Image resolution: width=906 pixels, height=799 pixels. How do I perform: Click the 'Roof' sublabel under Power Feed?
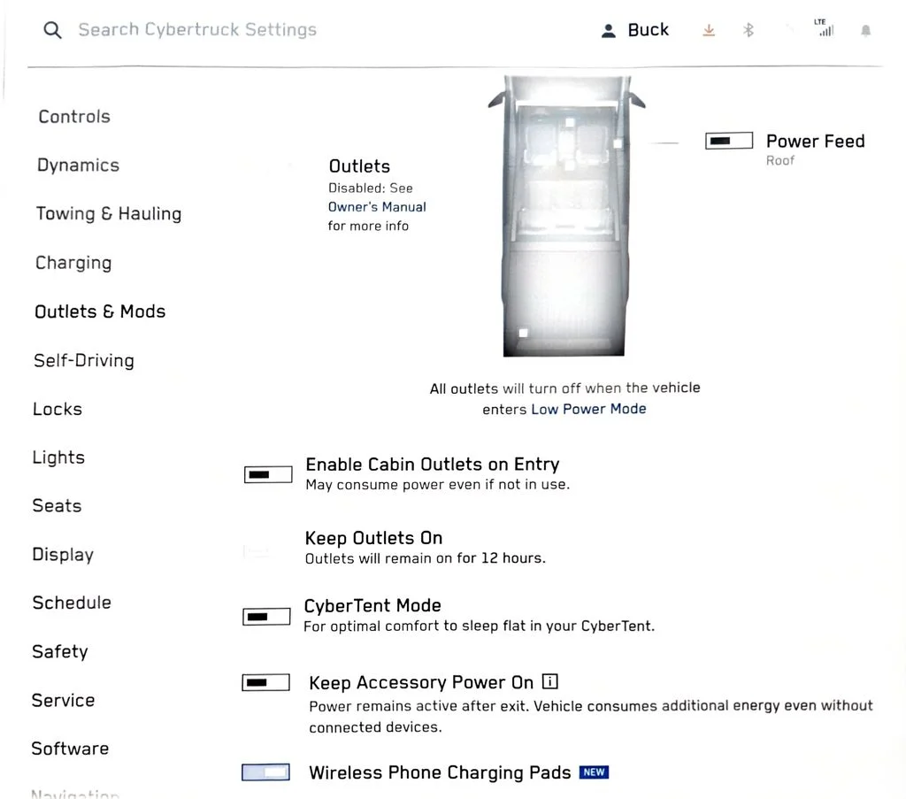click(x=780, y=161)
